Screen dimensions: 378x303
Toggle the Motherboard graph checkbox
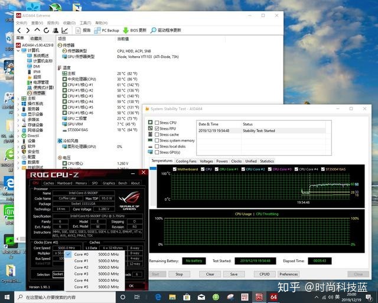(x=175, y=169)
